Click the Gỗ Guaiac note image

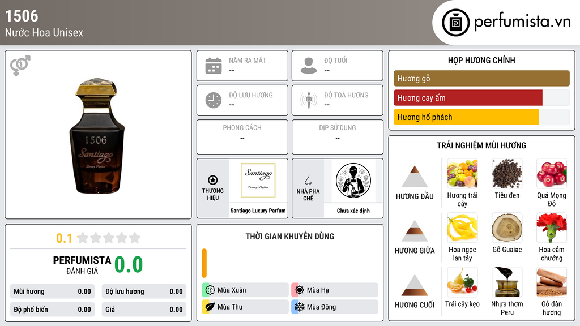tap(507, 228)
